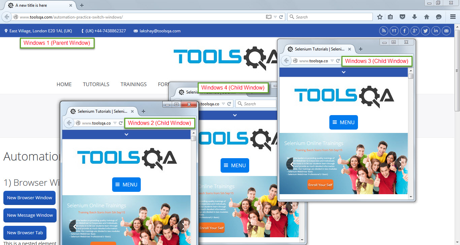Click the New Browser Window button
460x245 pixels.
(x=30, y=198)
